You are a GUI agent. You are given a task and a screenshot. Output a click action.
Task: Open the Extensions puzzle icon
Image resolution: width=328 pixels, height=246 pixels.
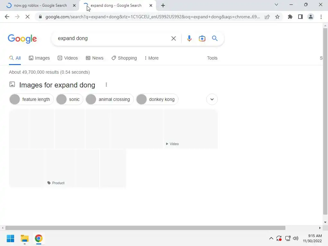(x=290, y=17)
